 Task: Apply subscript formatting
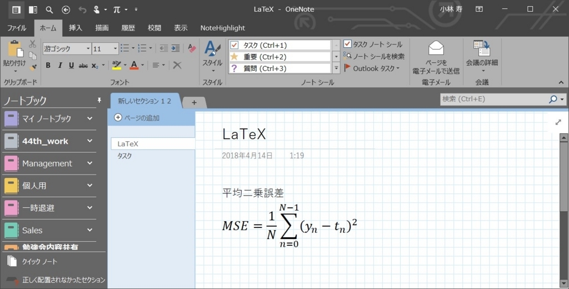[94, 66]
